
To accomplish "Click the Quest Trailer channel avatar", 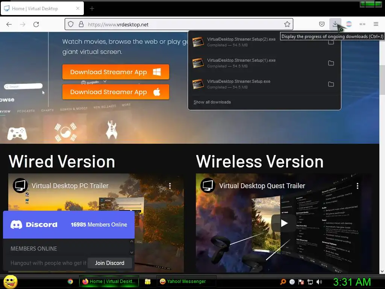I will point(208,186).
